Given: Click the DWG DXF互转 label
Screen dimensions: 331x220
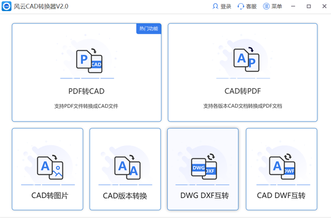Looking at the screenshot, I should [x=203, y=195].
